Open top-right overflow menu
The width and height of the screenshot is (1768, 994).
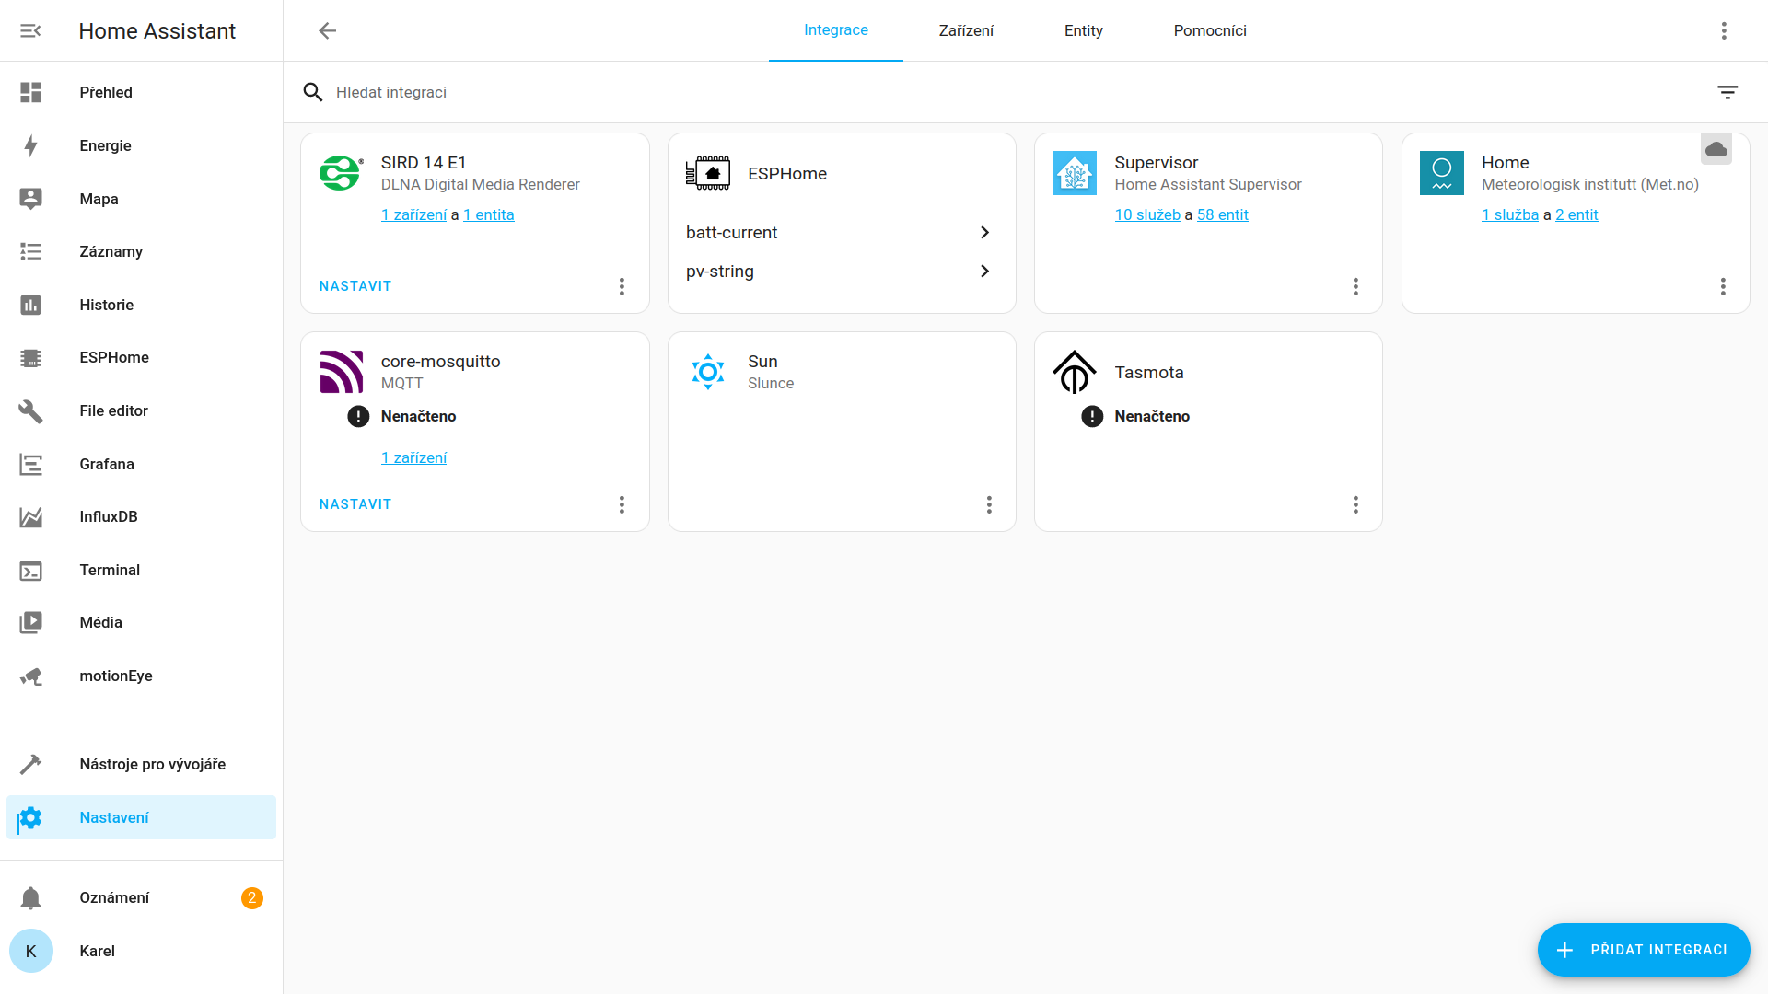click(1723, 30)
